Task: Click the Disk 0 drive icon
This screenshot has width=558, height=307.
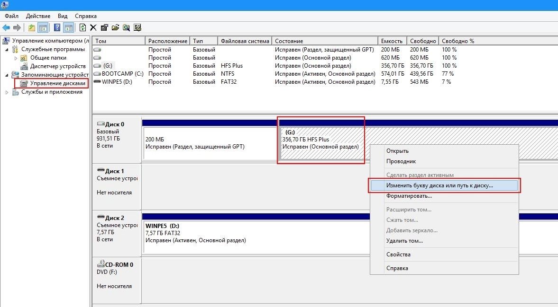Action: pyautogui.click(x=101, y=124)
